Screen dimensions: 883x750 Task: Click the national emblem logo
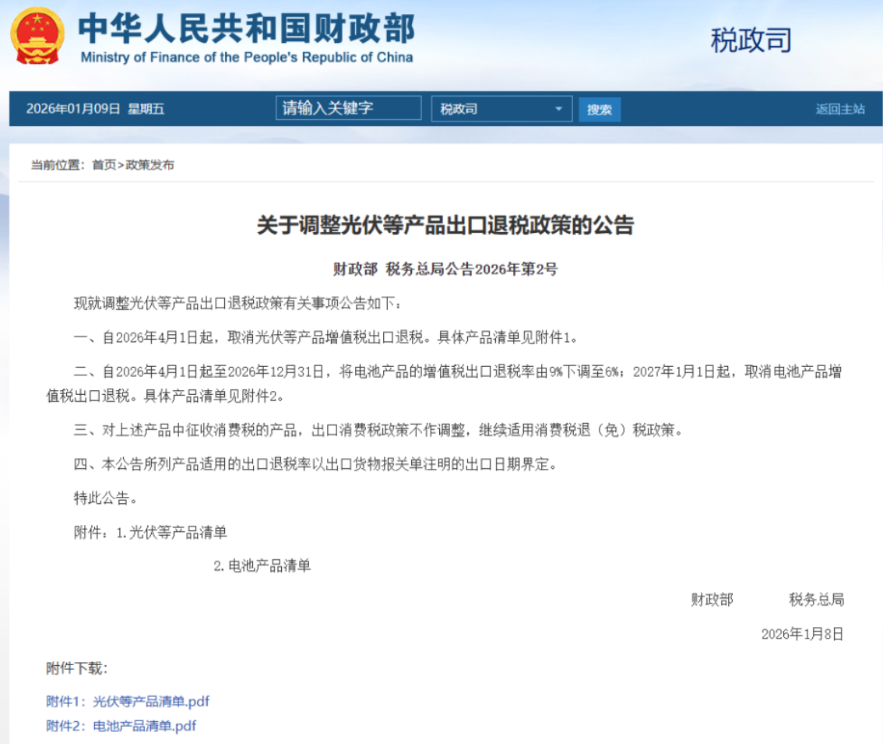(x=37, y=36)
